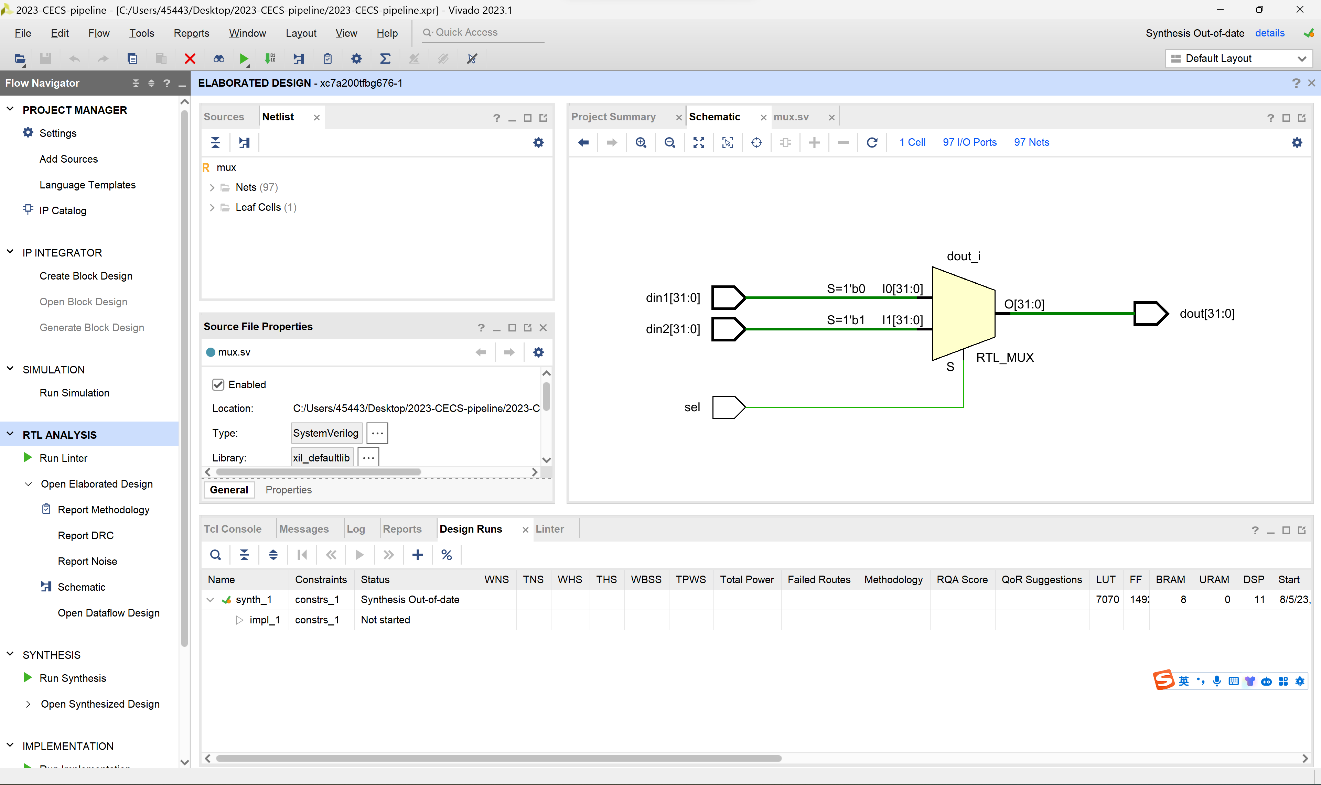Collapse the Open Elaborated Design item
The width and height of the screenshot is (1321, 785).
pyautogui.click(x=29, y=484)
